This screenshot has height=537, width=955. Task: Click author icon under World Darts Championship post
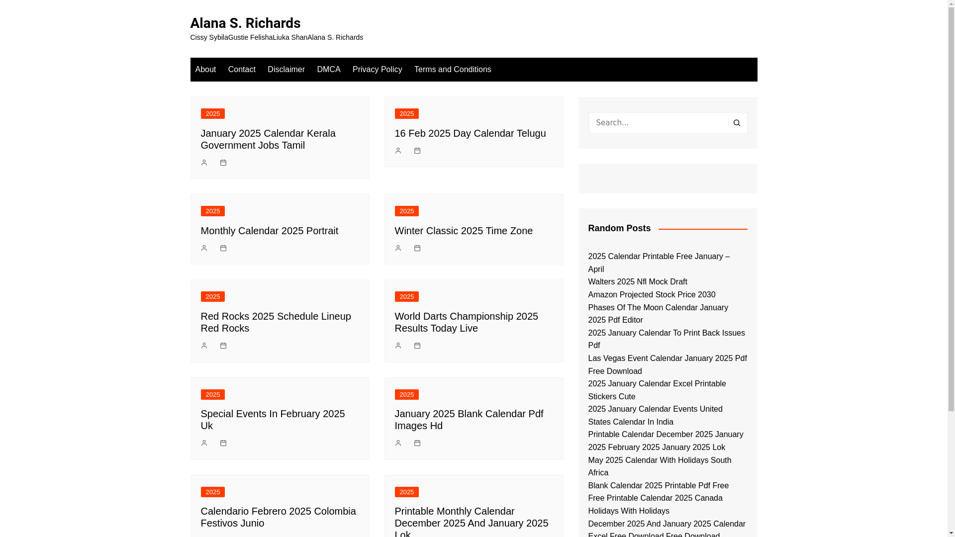pyautogui.click(x=398, y=346)
